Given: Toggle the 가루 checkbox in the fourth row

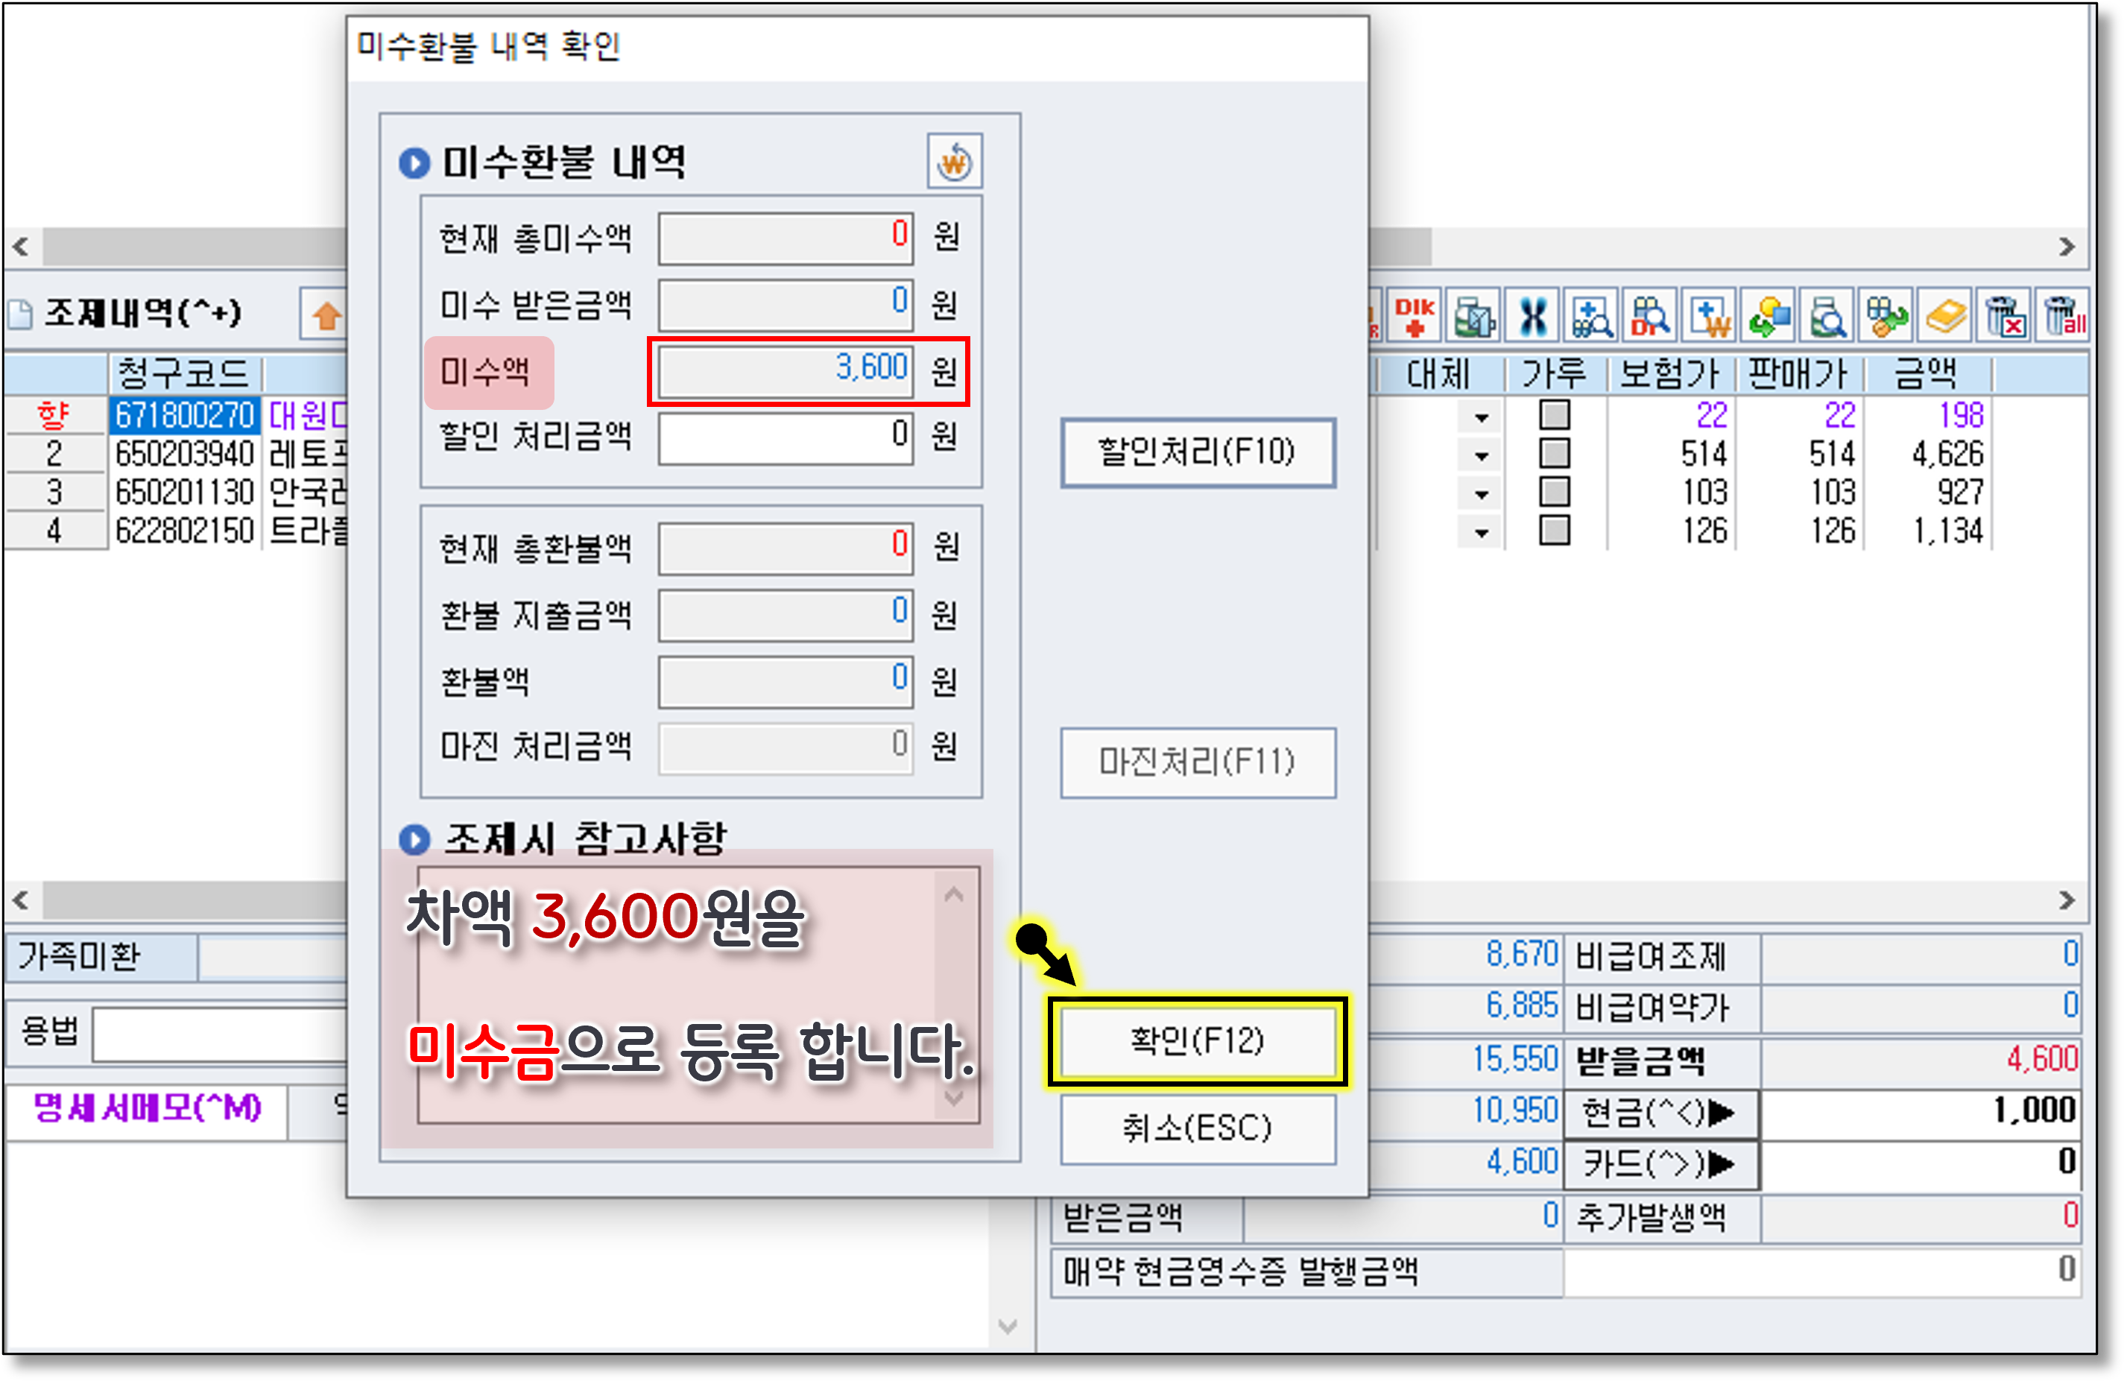Looking at the screenshot, I should (1554, 530).
